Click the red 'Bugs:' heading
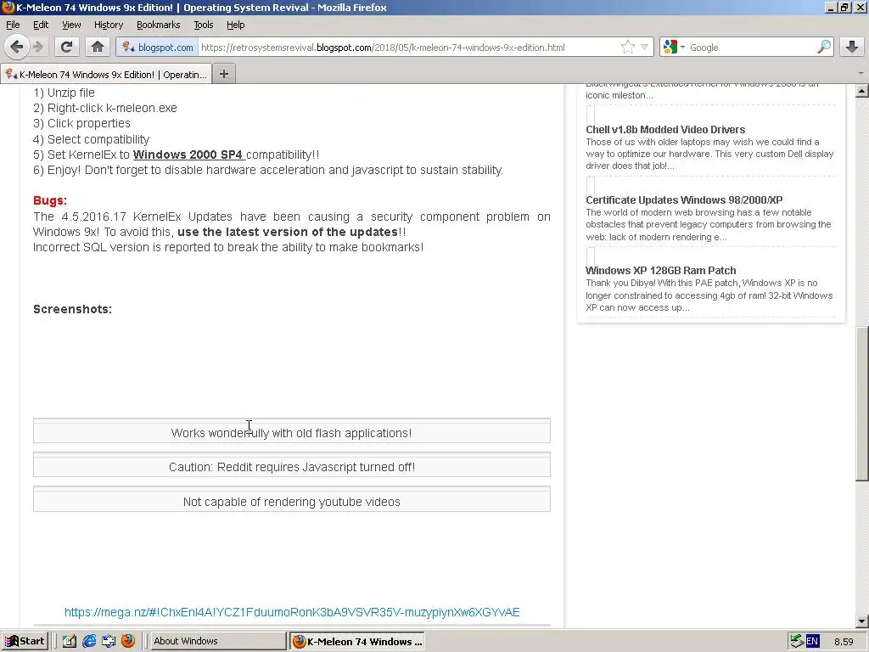Viewport: 869px width, 652px height. coord(50,200)
